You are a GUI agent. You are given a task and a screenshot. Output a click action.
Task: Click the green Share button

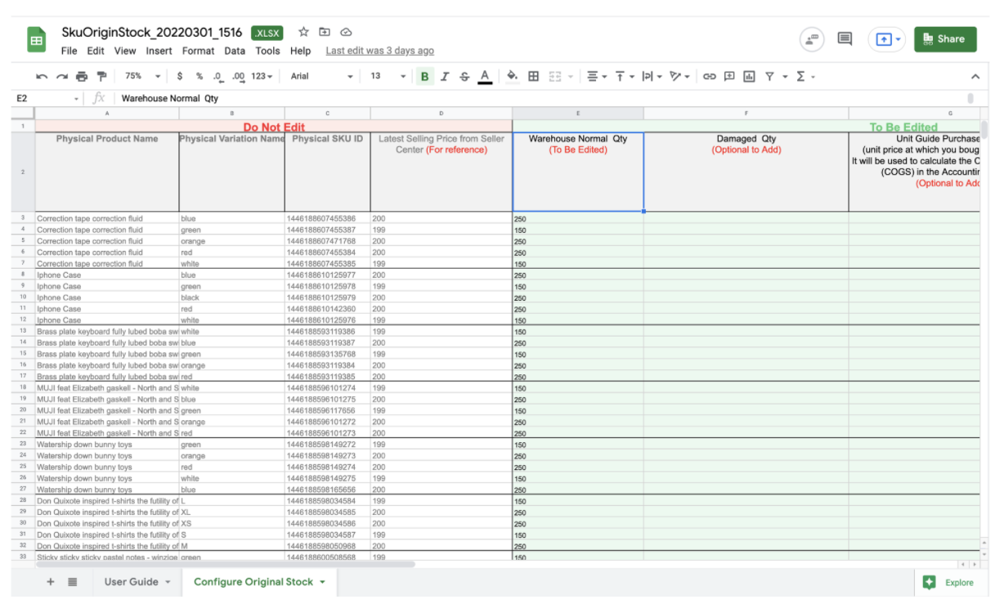tap(944, 38)
